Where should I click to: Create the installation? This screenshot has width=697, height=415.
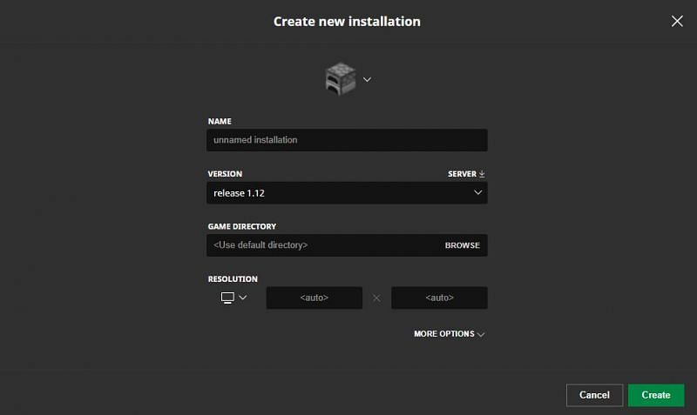click(656, 395)
